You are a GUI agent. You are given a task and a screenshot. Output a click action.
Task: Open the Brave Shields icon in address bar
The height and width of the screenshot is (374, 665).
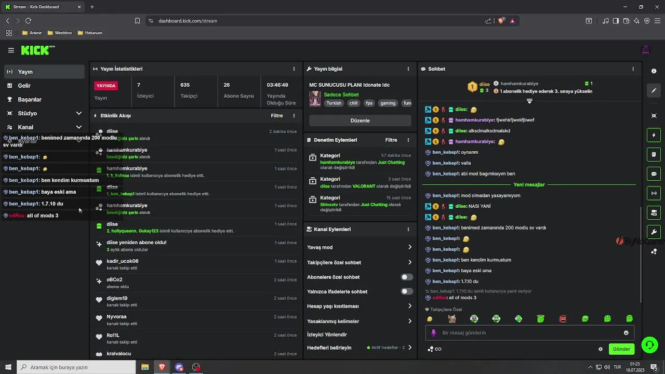pyautogui.click(x=501, y=21)
